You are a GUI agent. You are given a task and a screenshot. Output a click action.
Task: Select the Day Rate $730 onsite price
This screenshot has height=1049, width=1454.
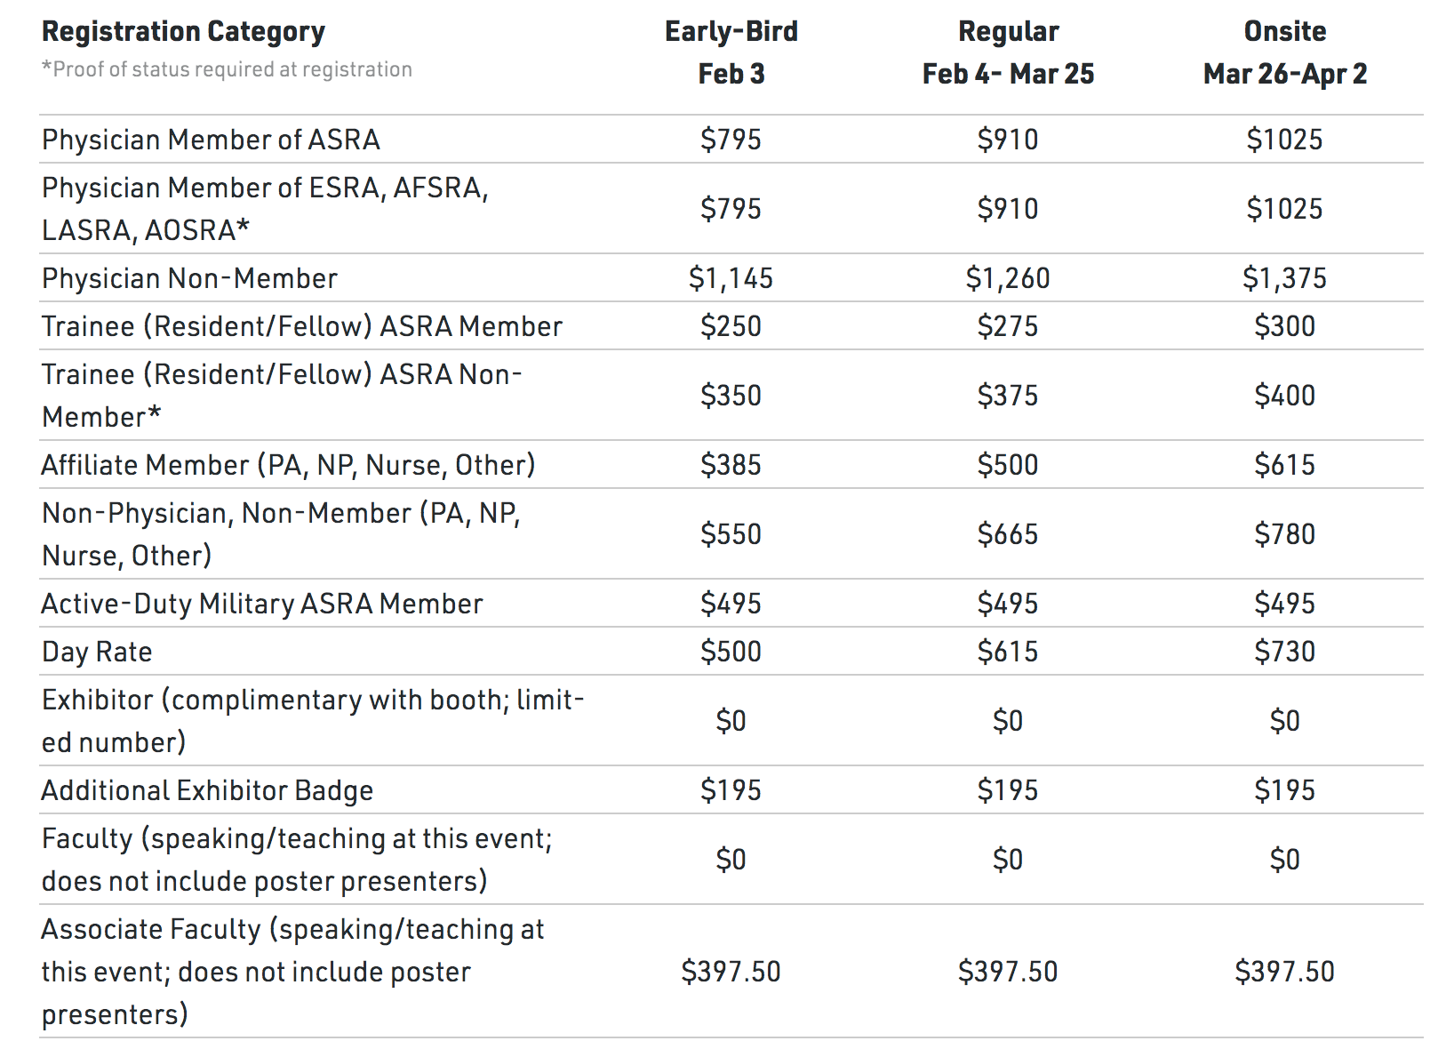coord(1284,652)
